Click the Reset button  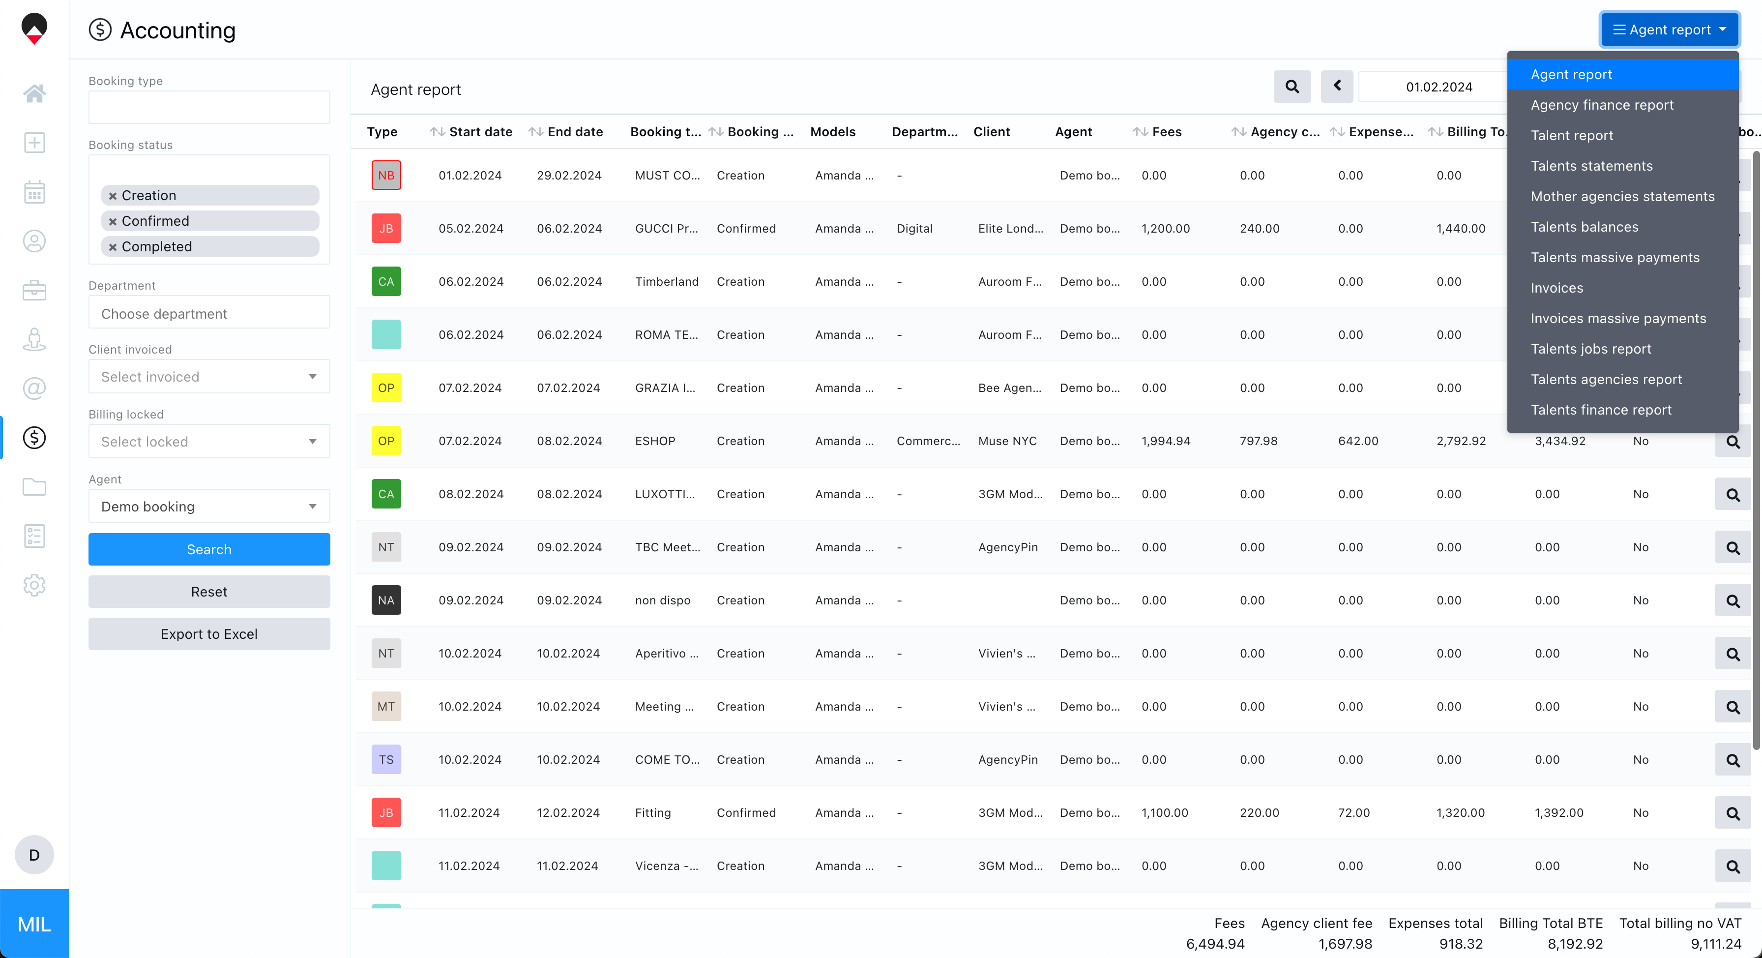pyautogui.click(x=209, y=592)
